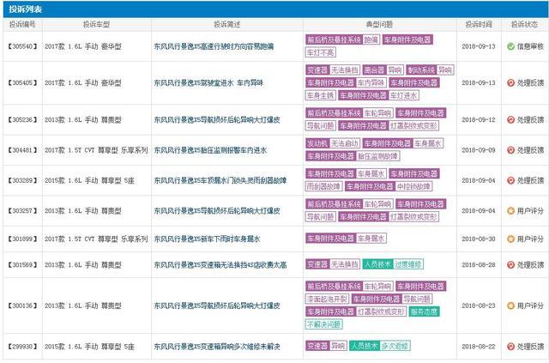Click complaint number 【301569】
This screenshot has height=363, width=549.
[22, 265]
